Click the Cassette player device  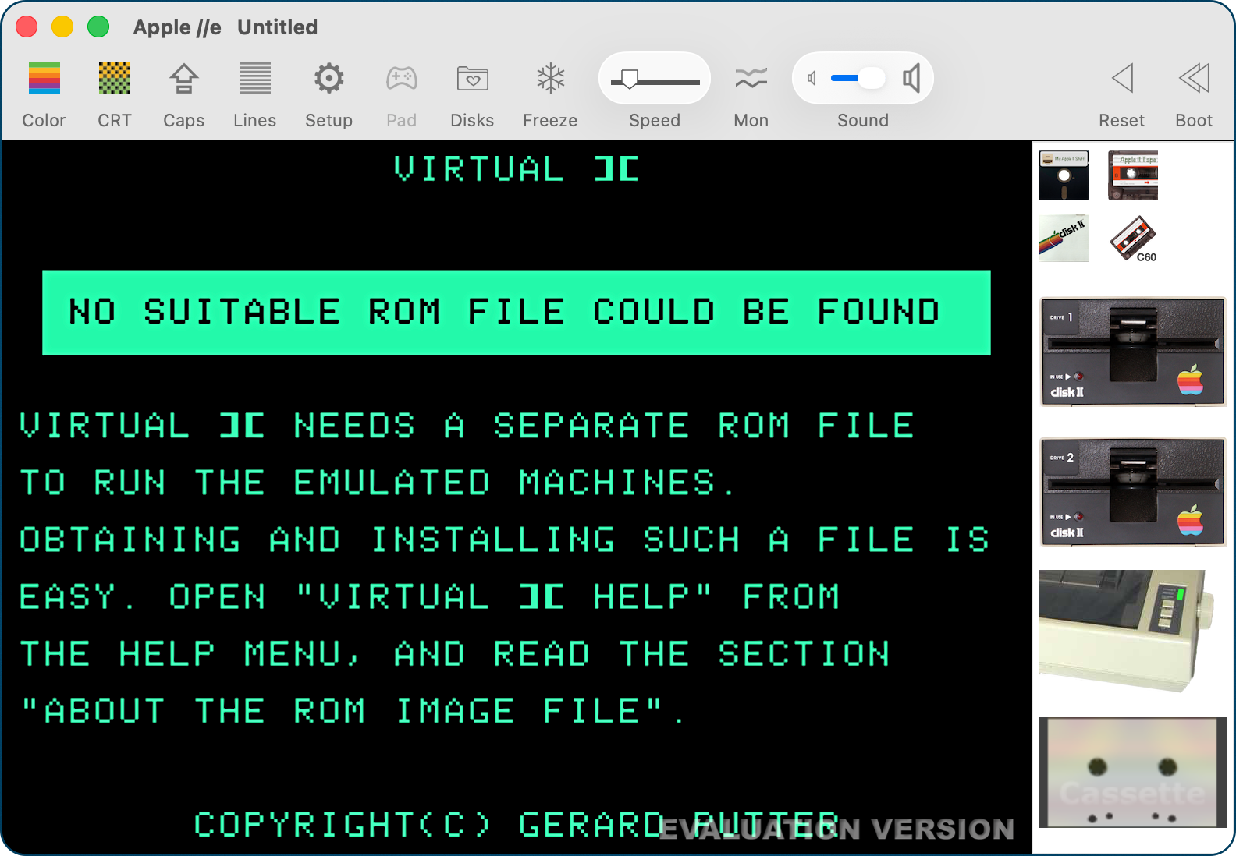pyautogui.click(x=1133, y=773)
